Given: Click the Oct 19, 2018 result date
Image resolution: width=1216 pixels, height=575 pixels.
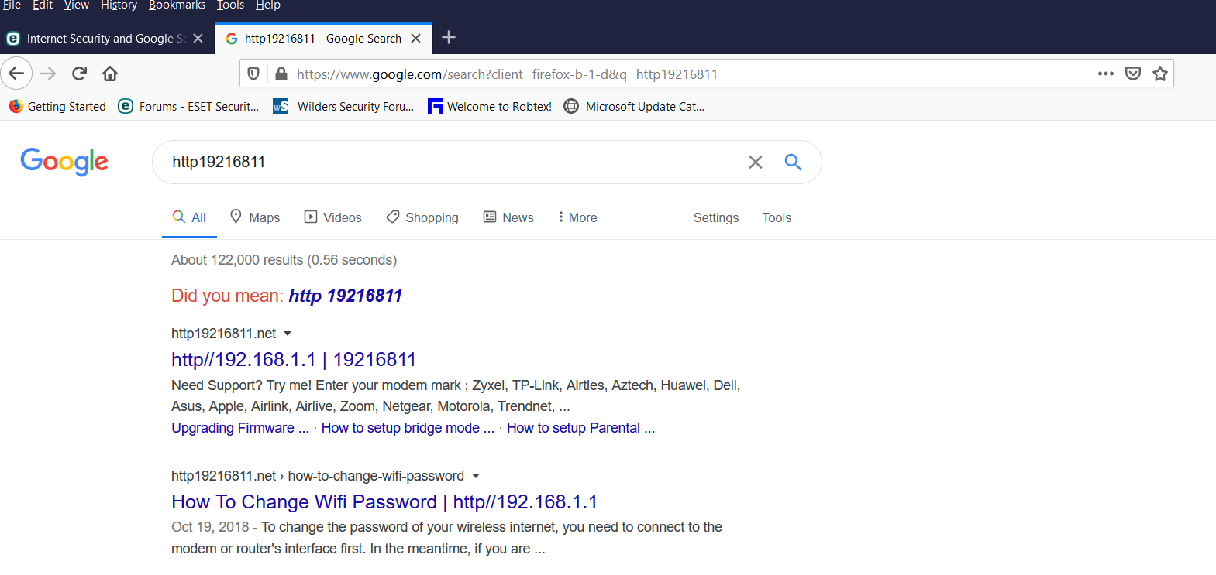Looking at the screenshot, I should click(x=210, y=527).
